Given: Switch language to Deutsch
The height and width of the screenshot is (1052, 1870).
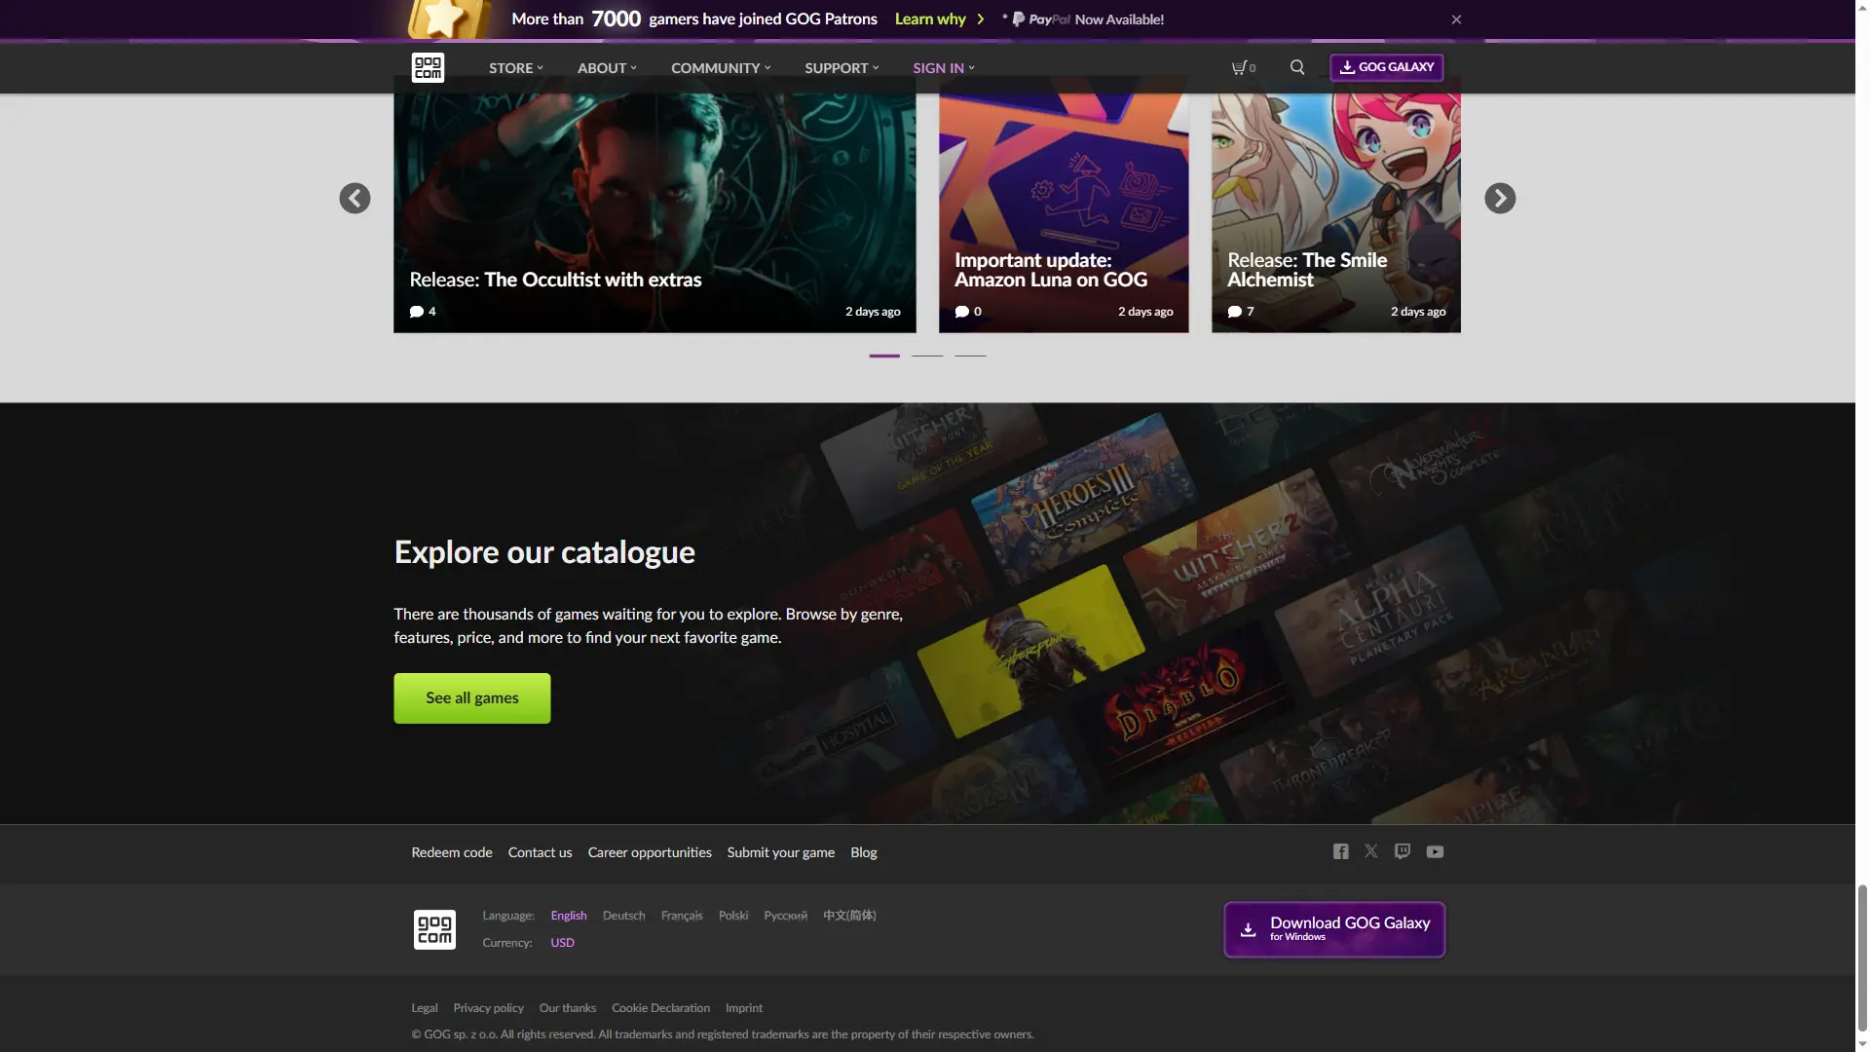Looking at the screenshot, I should click(x=623, y=916).
